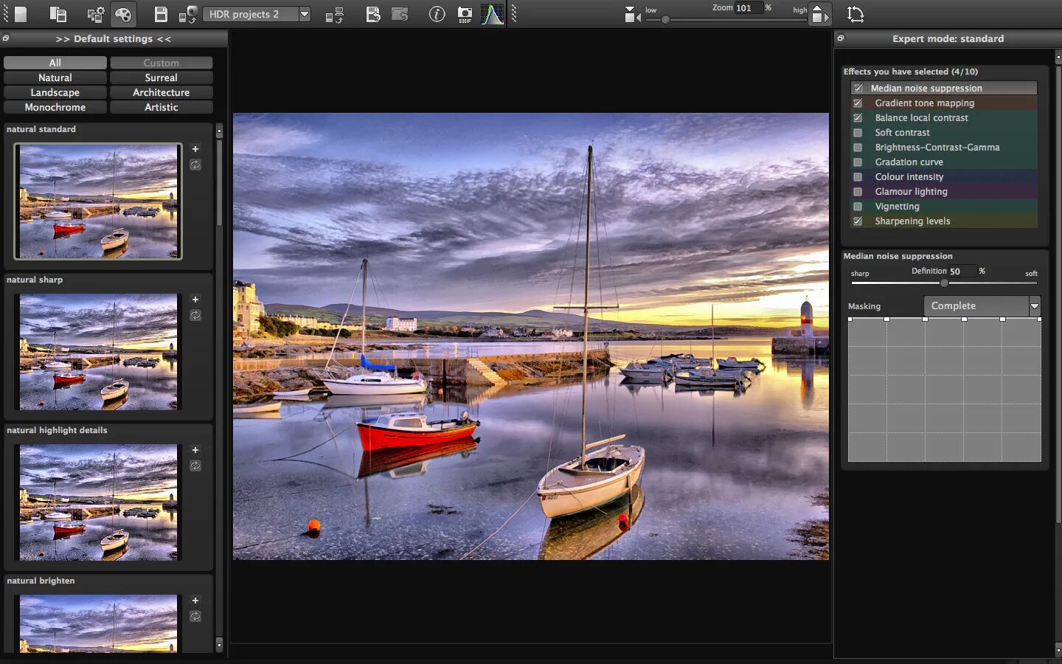
Task: Apply the natural brighten preset thumbnail
Action: (x=98, y=623)
